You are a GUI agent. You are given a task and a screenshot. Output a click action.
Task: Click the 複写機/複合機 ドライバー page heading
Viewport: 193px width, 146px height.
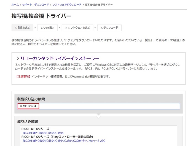41,16
